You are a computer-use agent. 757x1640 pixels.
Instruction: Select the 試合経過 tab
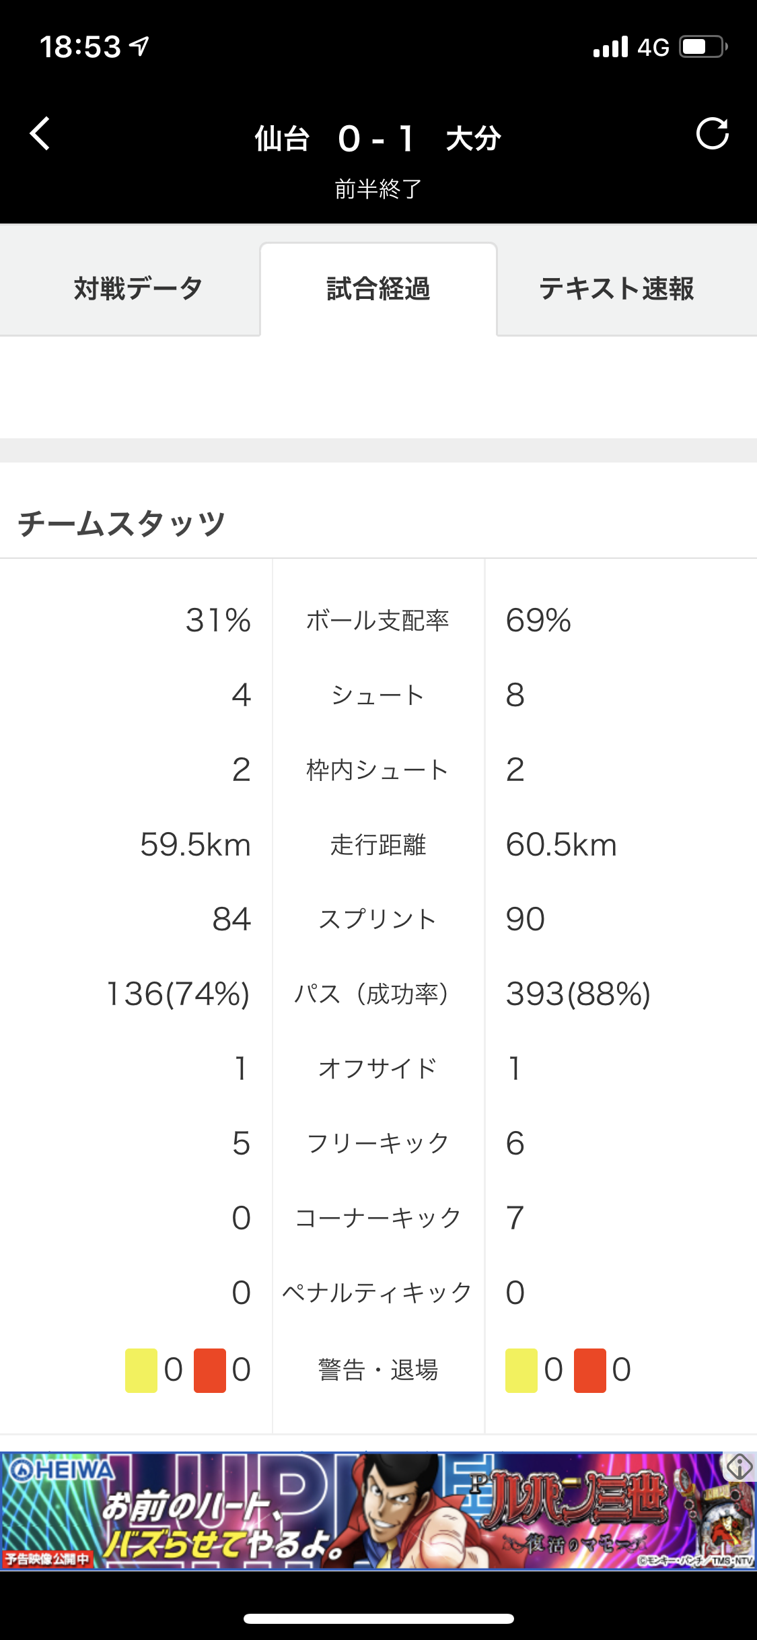click(x=378, y=289)
